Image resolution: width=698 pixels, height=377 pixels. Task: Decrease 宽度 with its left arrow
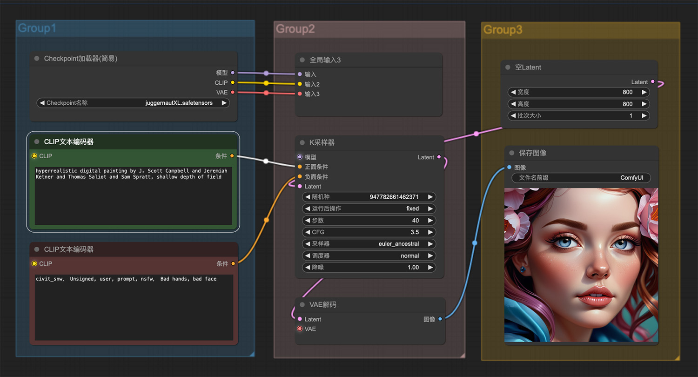pos(513,92)
